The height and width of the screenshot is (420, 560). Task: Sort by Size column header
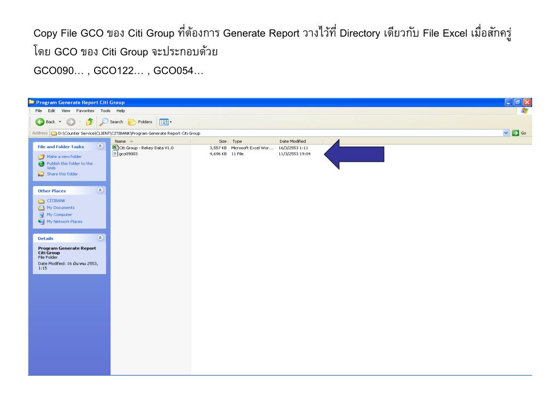click(210, 142)
